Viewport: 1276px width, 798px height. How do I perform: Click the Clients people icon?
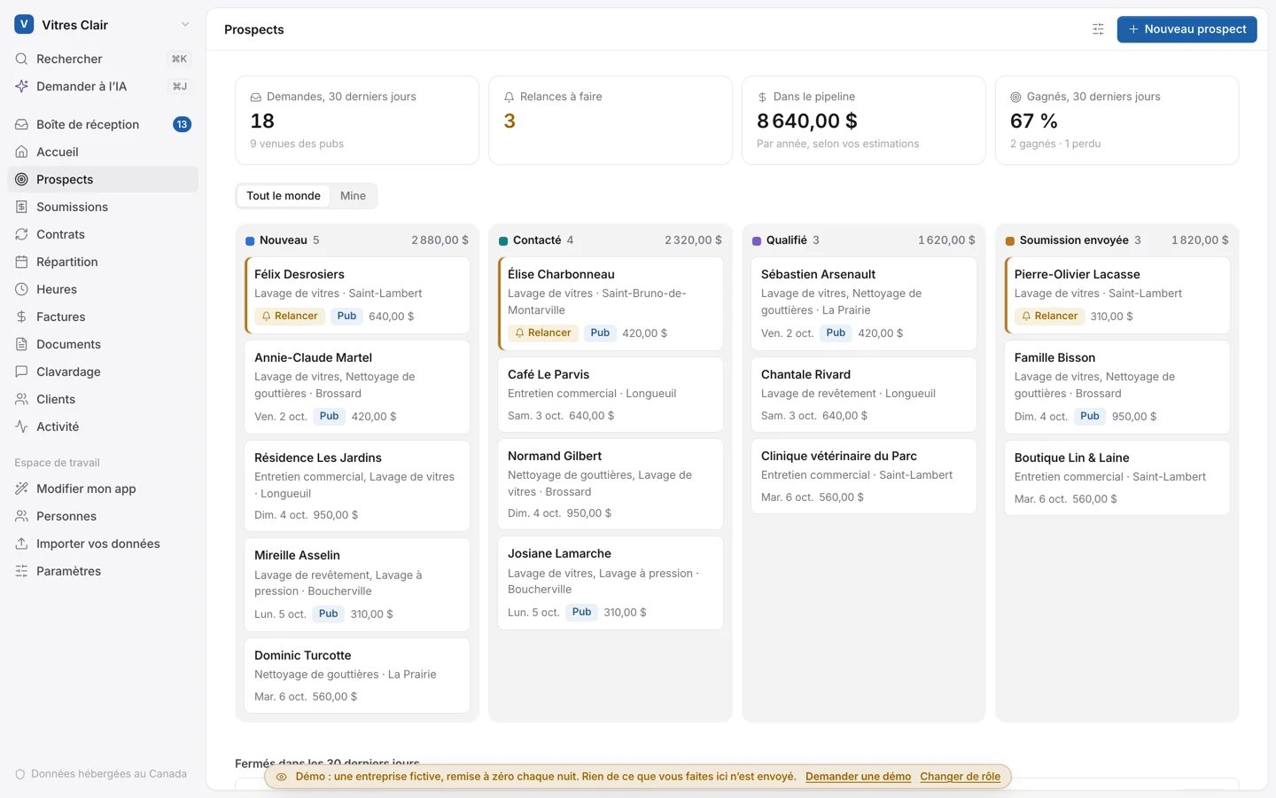click(21, 399)
